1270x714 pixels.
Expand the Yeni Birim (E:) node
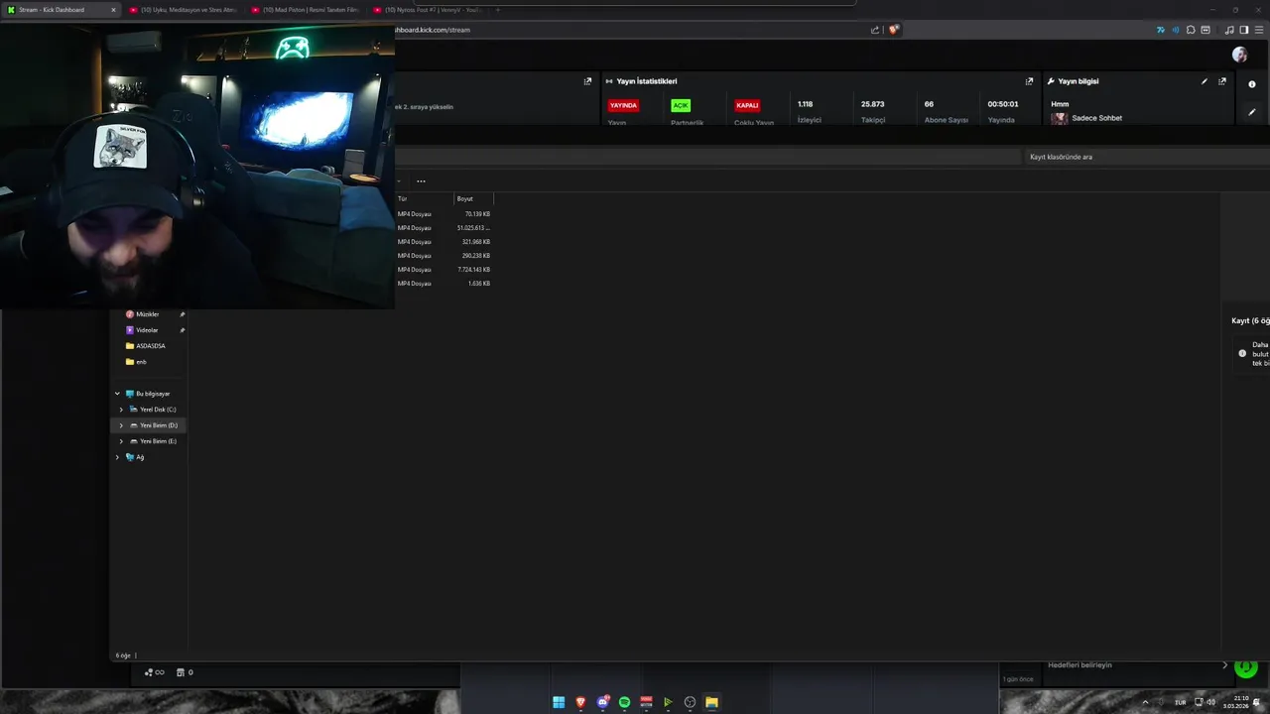click(x=121, y=441)
